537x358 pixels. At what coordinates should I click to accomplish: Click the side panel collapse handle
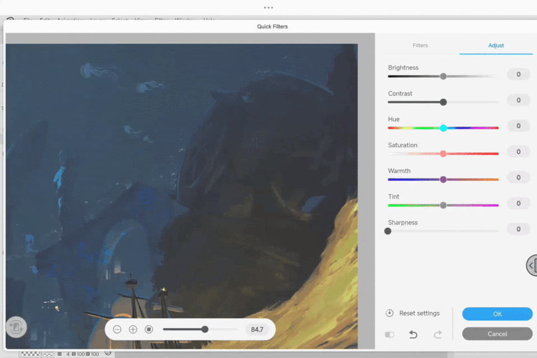[532, 265]
